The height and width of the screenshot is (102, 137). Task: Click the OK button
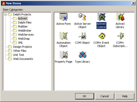pyautogui.click(x=85, y=96)
